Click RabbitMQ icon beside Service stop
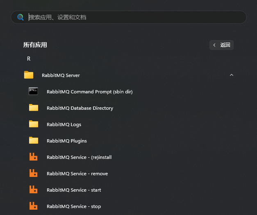 (34, 206)
